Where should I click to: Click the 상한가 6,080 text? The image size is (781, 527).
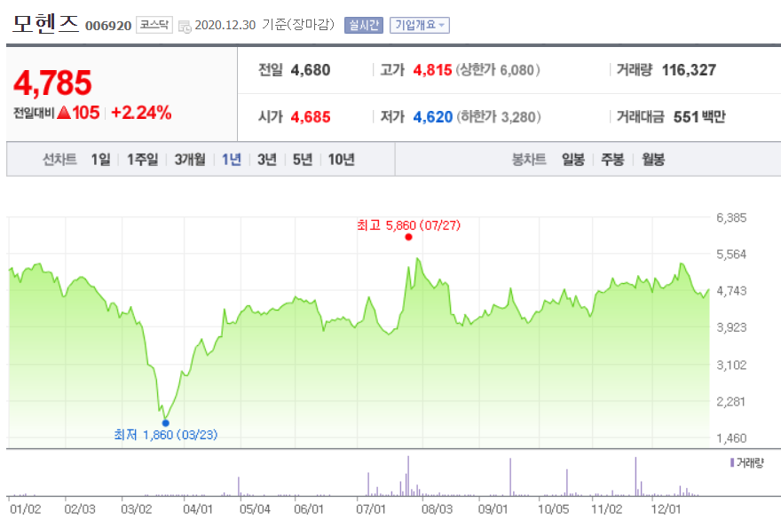tap(498, 70)
